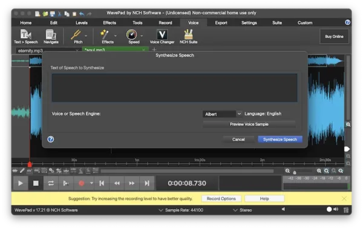Viewport: 363px width, 229px height.
Task: Switch to the Levels ribbon tab
Action: (x=82, y=23)
